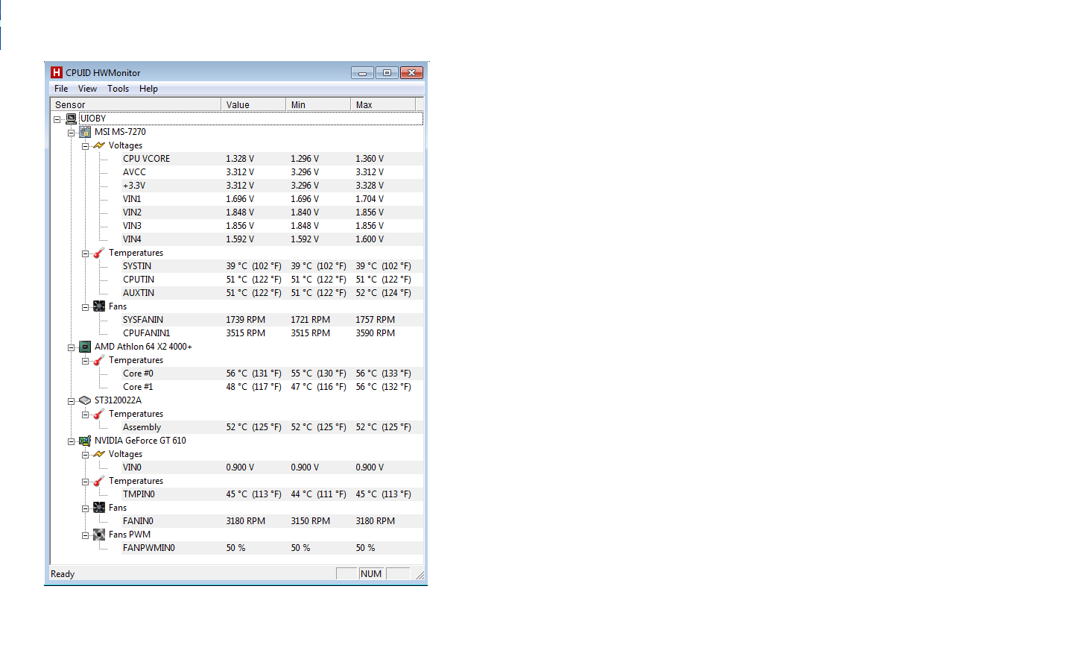The image size is (1073, 671).
Task: Click the motherboard Temperatures thermometer icon
Action: pos(99,253)
